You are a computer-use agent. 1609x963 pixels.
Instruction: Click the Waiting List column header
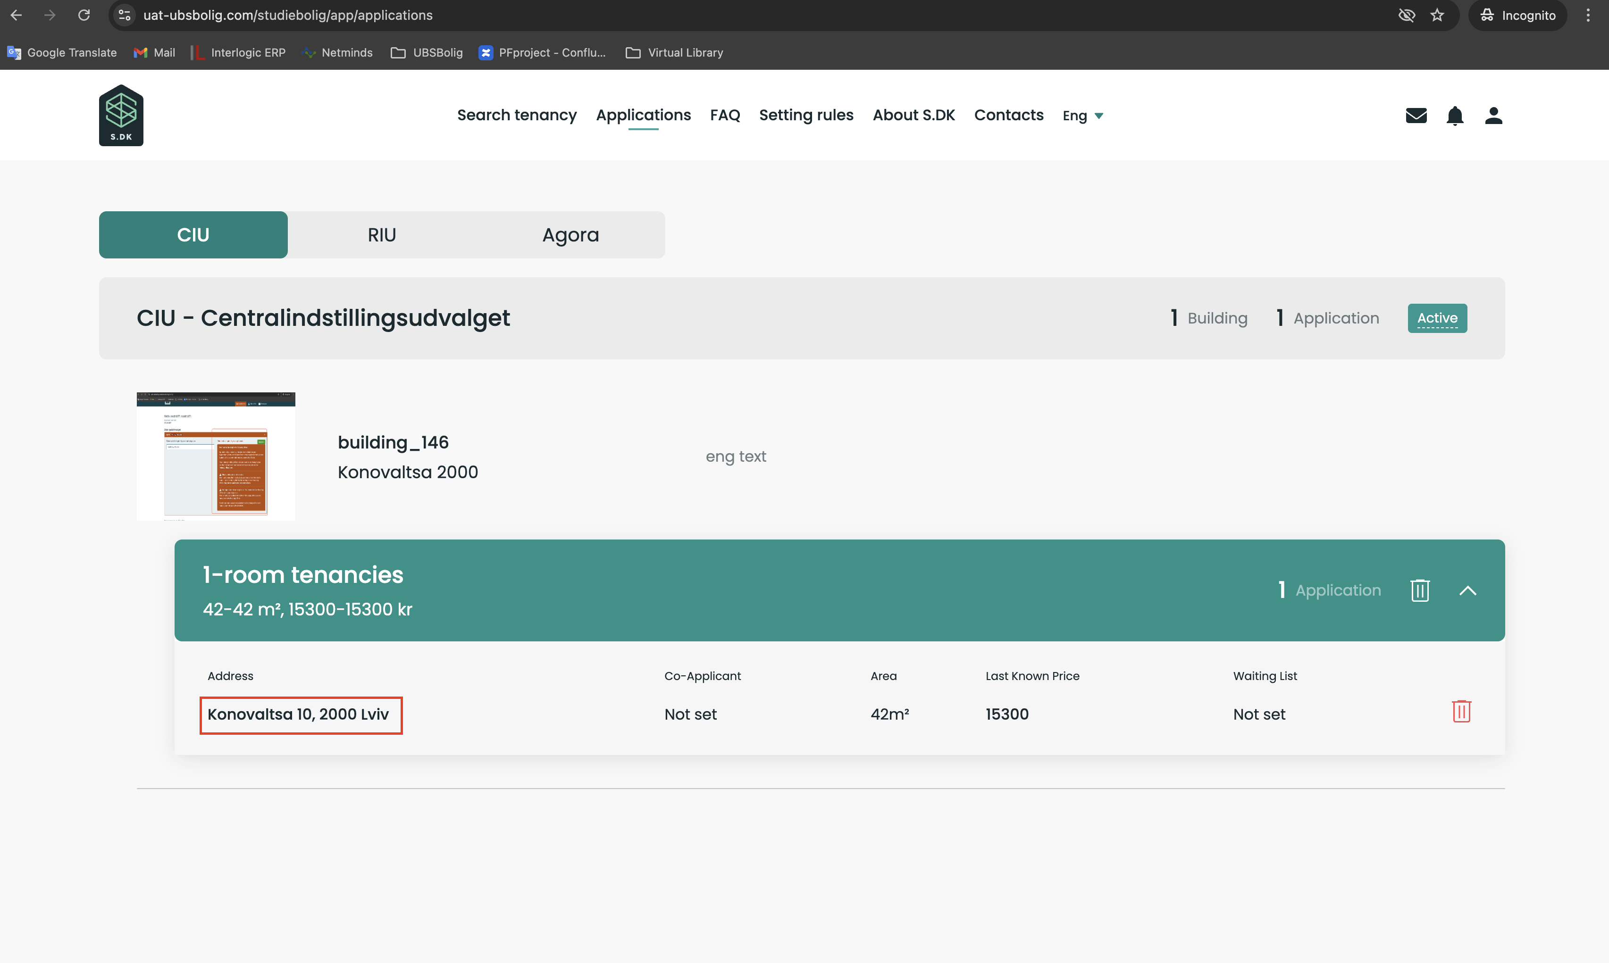click(1265, 676)
